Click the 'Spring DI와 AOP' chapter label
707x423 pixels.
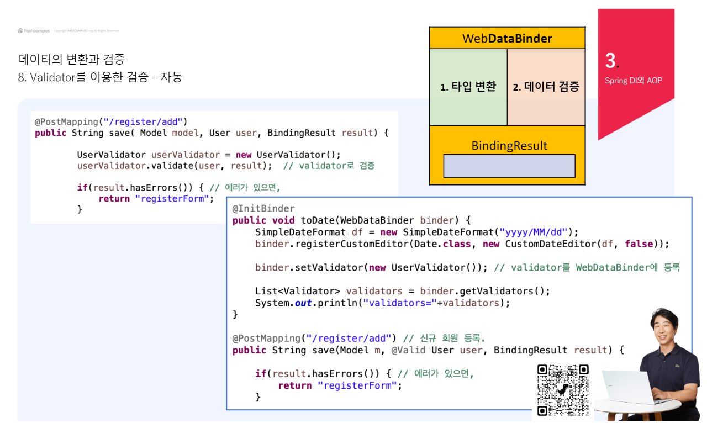(x=634, y=81)
